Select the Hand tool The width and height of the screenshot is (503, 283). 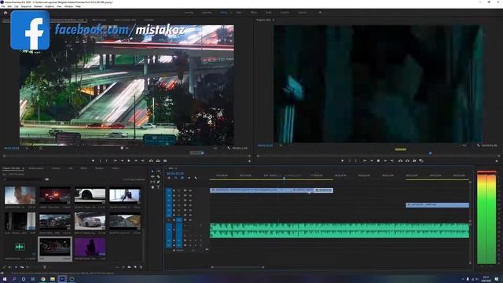[x=152, y=187]
